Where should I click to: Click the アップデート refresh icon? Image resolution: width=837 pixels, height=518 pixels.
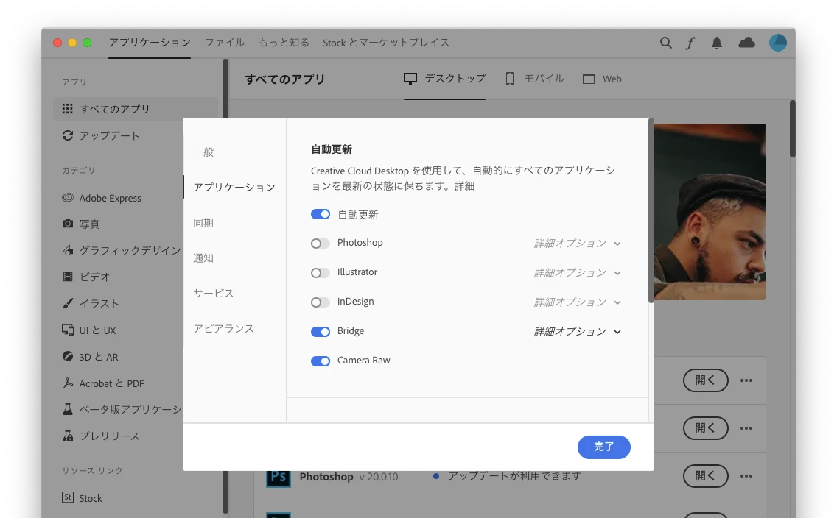pyautogui.click(x=67, y=135)
